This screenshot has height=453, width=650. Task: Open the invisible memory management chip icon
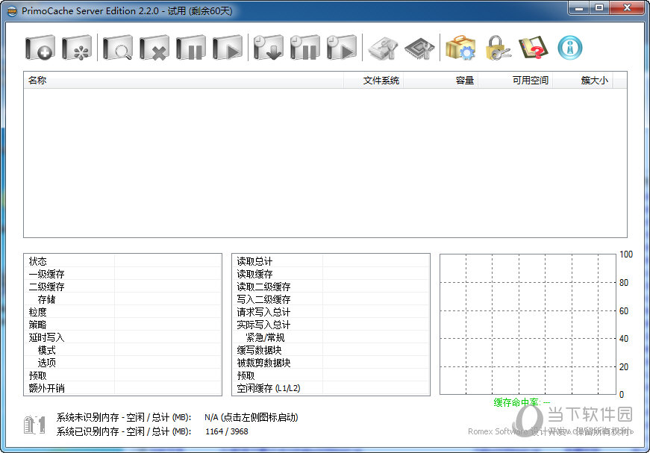419,48
